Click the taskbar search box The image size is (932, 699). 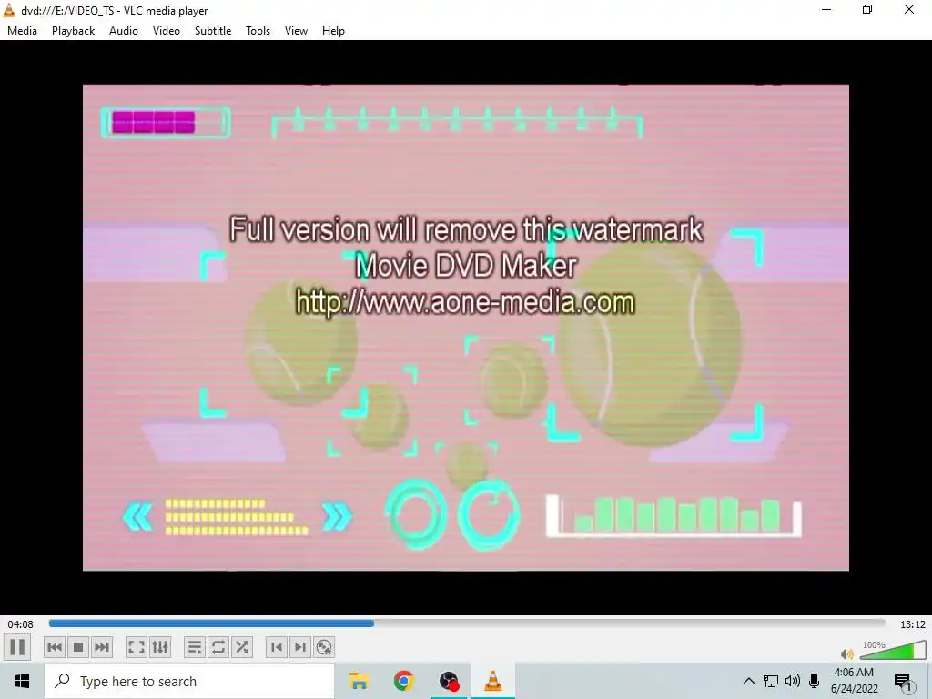(x=189, y=681)
